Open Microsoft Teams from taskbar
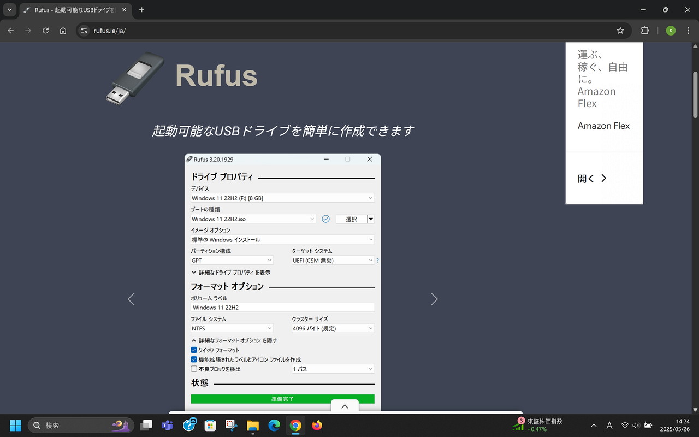The width and height of the screenshot is (699, 437). click(x=167, y=425)
